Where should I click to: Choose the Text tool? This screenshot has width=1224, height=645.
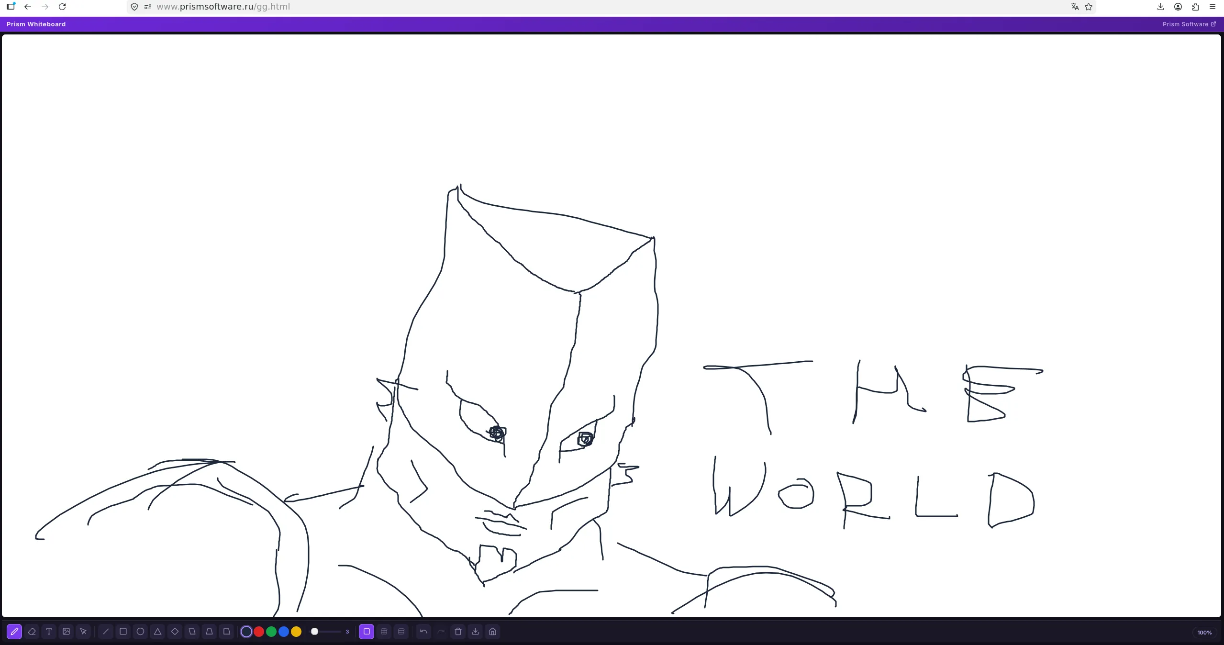click(x=49, y=632)
